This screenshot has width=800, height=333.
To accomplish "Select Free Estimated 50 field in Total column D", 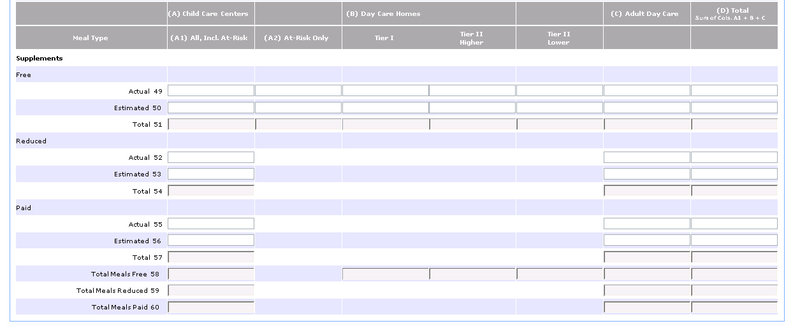I will (x=734, y=108).
